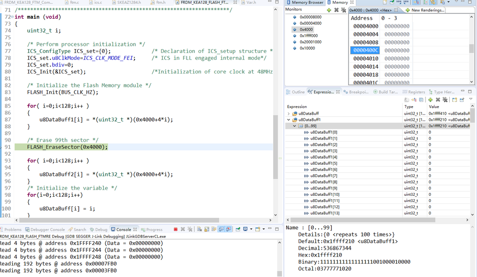
Task: Click the Import memory icon
Action: (399, 2)
